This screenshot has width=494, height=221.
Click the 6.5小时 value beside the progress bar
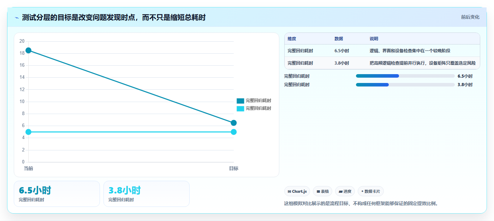pyautogui.click(x=465, y=76)
